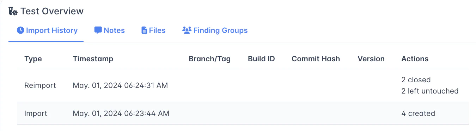Click the Branch/Tag column header
This screenshot has height=131, width=476.
point(210,59)
